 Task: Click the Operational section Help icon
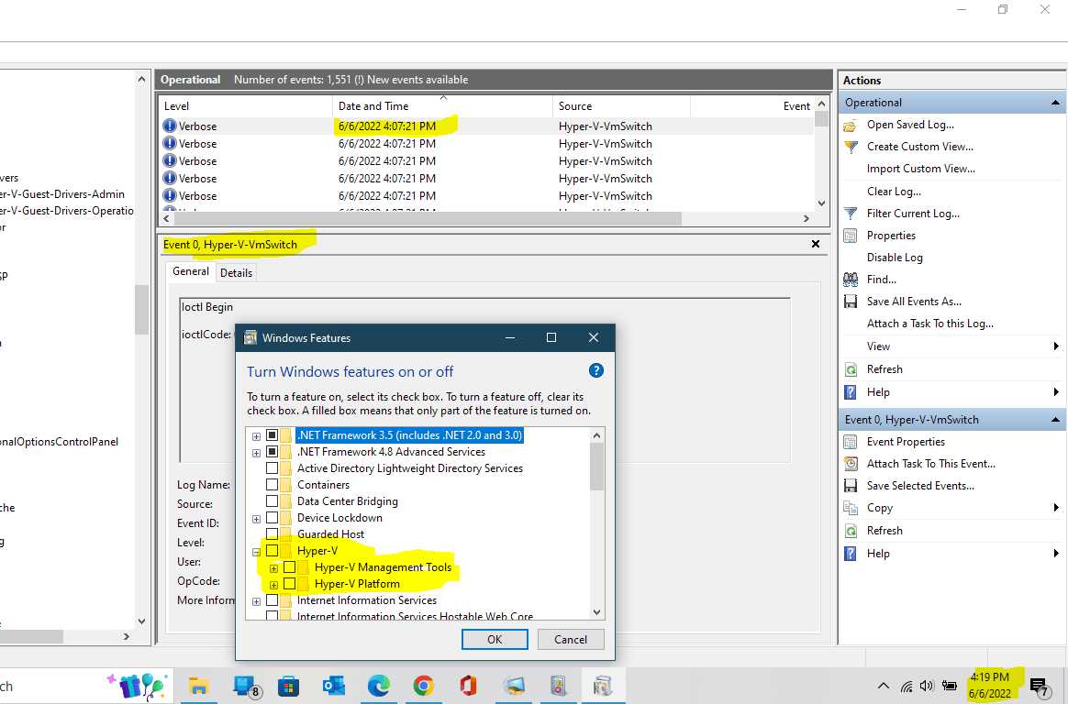pyautogui.click(x=850, y=392)
